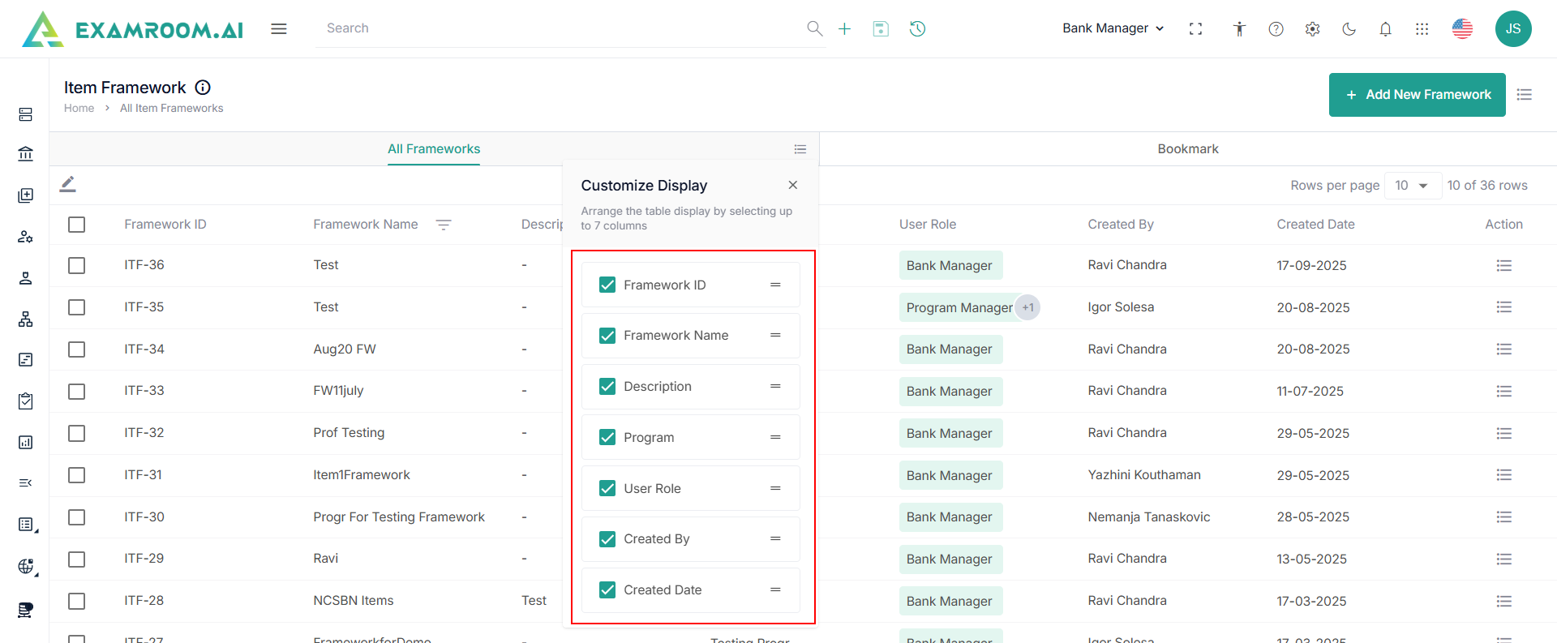1557x643 pixels.
Task: Open the notifications bell
Action: [1385, 29]
